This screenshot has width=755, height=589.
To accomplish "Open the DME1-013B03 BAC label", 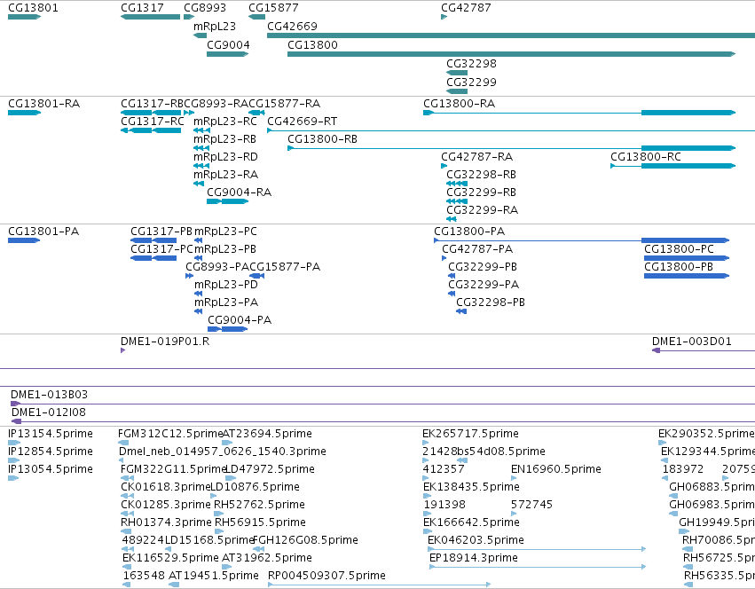I will pyautogui.click(x=49, y=395).
